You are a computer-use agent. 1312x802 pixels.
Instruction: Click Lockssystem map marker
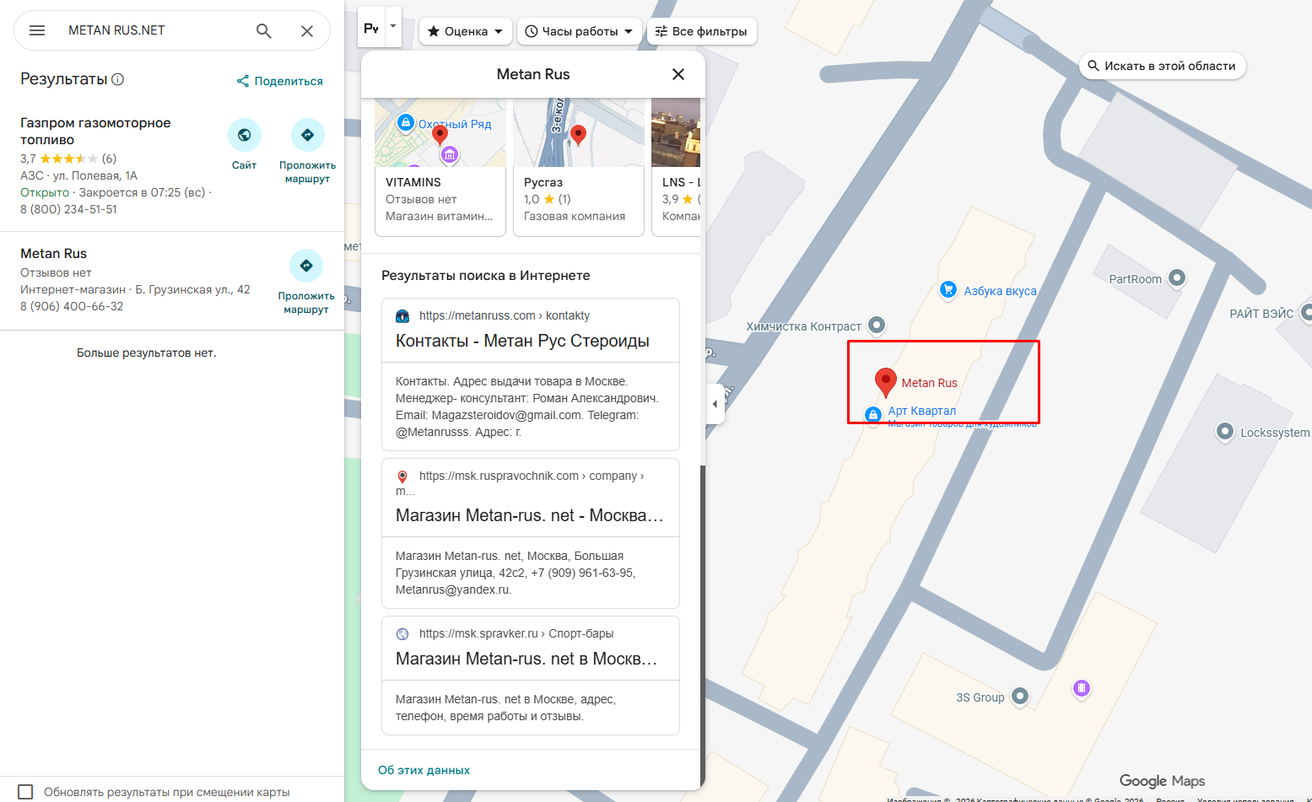[1225, 432]
